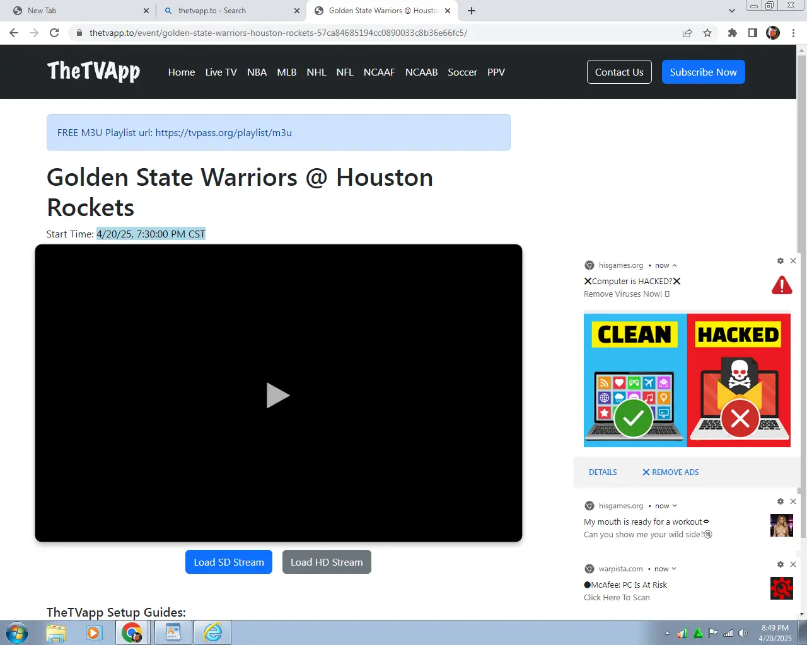Click the CLEAN vs HACKED ad image

click(687, 380)
